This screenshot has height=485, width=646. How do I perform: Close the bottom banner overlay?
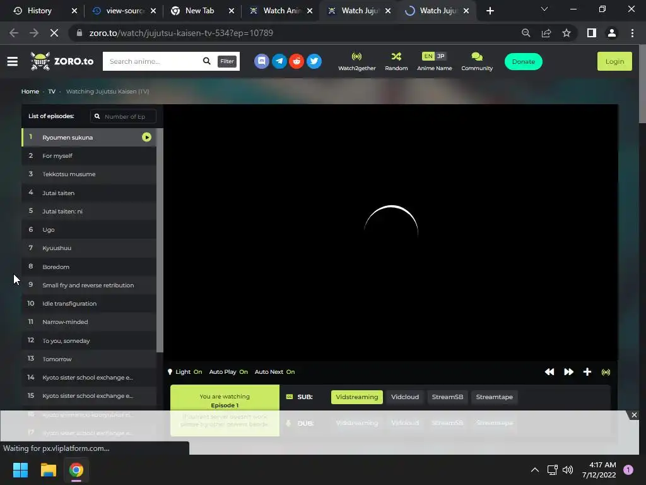634,415
